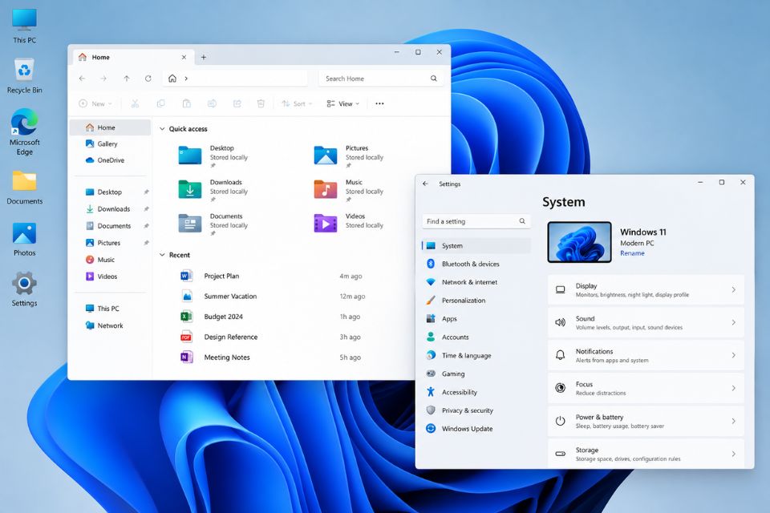The width and height of the screenshot is (770, 513).
Task: Select Gaming in Settings sidebar
Action: [476, 374]
